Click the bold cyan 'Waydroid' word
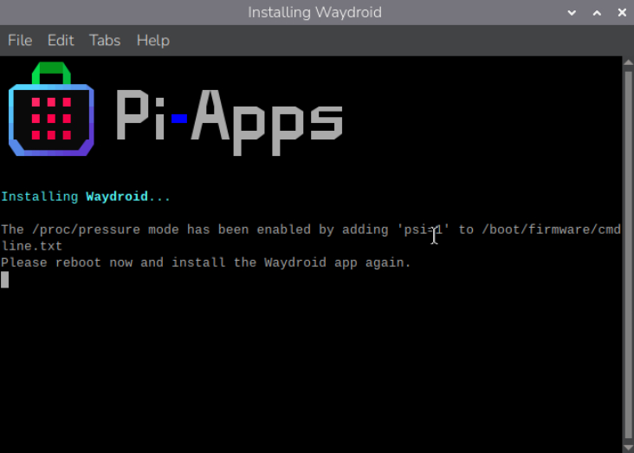The height and width of the screenshot is (453, 634). coord(117,197)
